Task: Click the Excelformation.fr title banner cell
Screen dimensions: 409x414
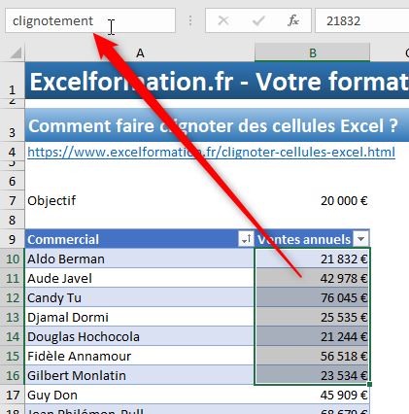Action: pyautogui.click(x=217, y=81)
